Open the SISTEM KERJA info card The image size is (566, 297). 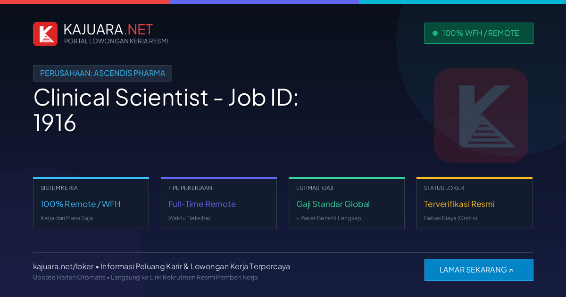point(91,203)
